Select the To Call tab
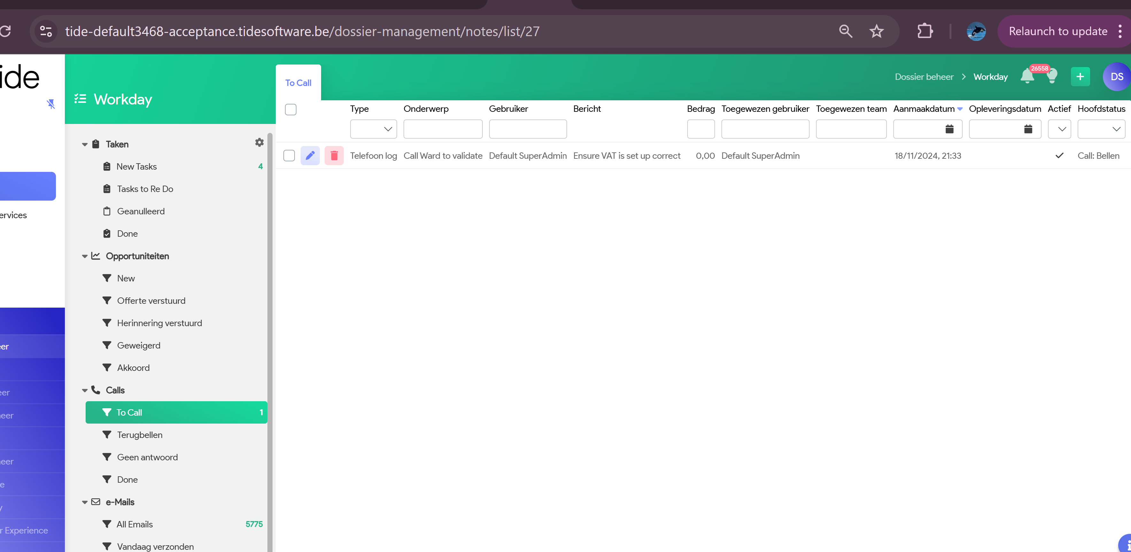 298,83
